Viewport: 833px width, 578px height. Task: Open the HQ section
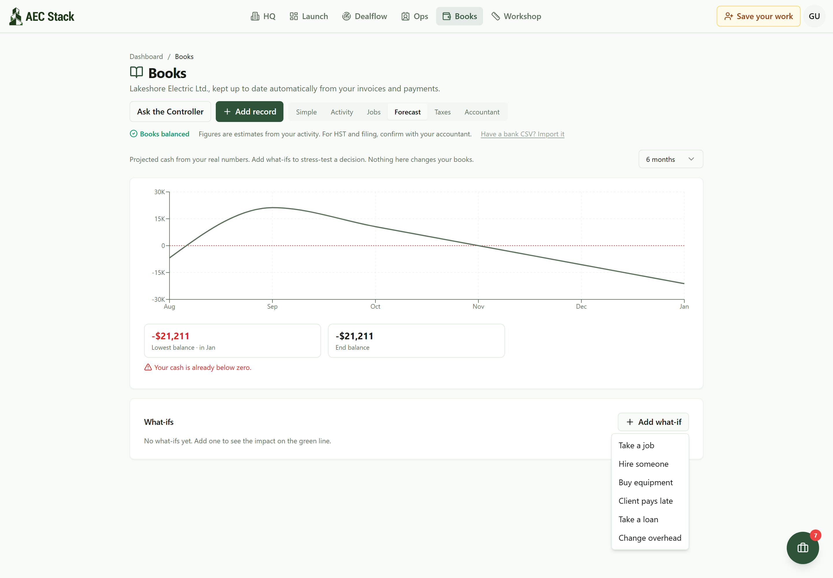click(263, 16)
